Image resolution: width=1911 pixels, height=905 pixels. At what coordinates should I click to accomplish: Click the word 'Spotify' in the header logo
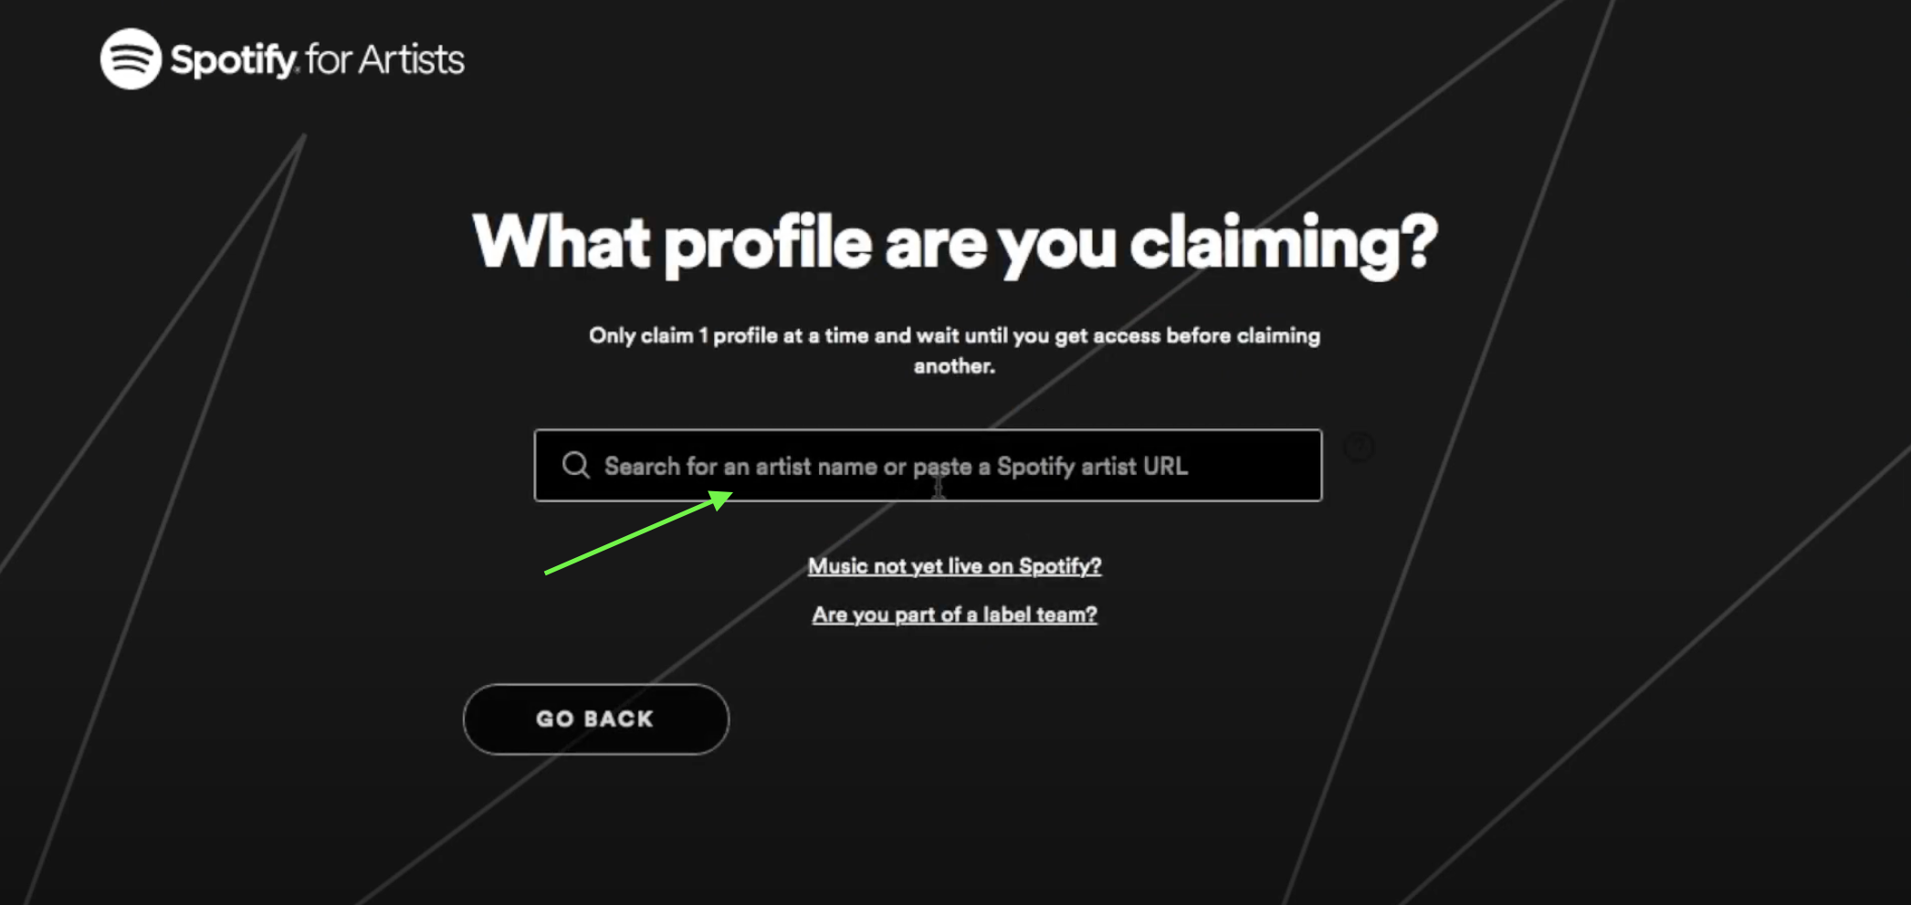(x=234, y=60)
